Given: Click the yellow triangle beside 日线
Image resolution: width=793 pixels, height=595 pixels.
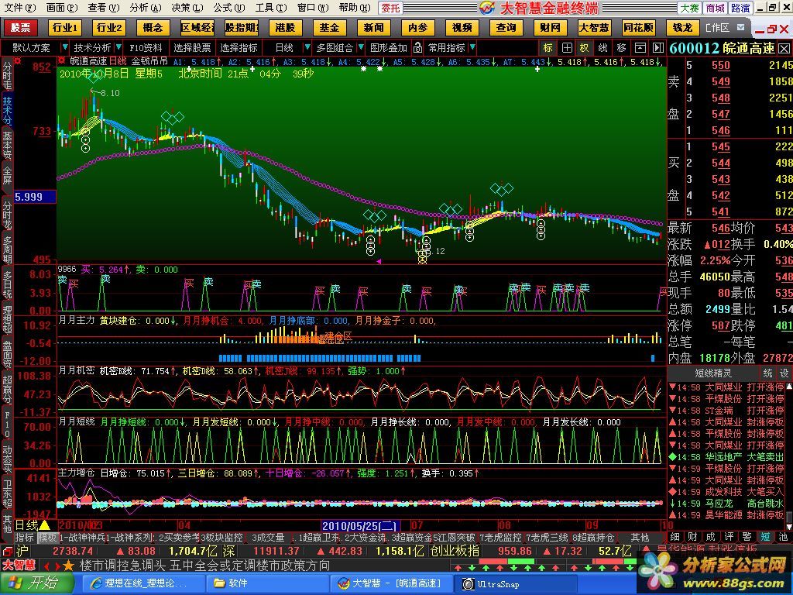Looking at the screenshot, I should tap(44, 525).
